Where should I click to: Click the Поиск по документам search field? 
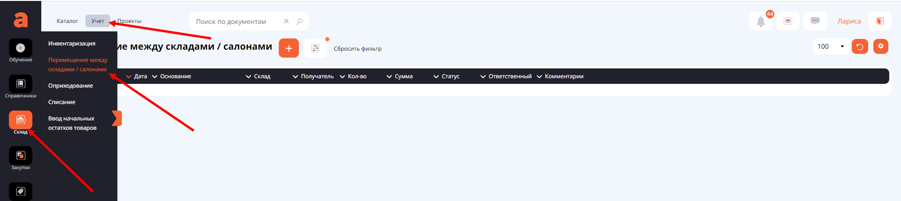(x=237, y=22)
